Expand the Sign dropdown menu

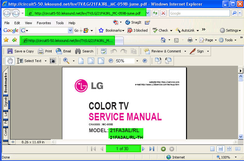click(x=208, y=51)
